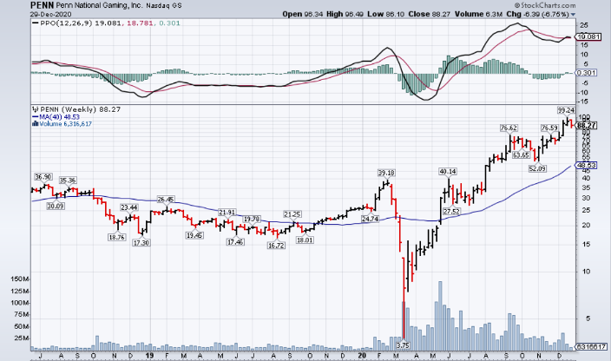Click the '20' year marker on time axis
The width and height of the screenshot is (611, 361).
point(362,356)
